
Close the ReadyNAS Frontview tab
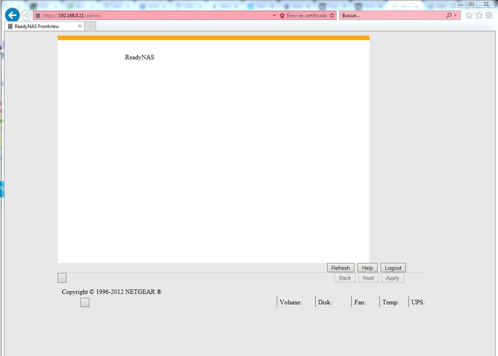coord(80,26)
